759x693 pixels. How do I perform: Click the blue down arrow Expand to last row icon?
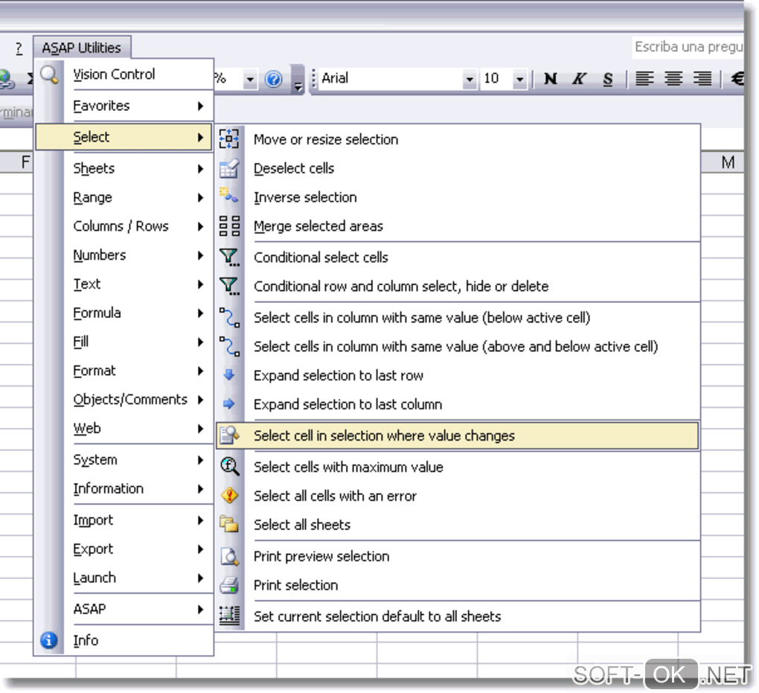click(x=229, y=374)
